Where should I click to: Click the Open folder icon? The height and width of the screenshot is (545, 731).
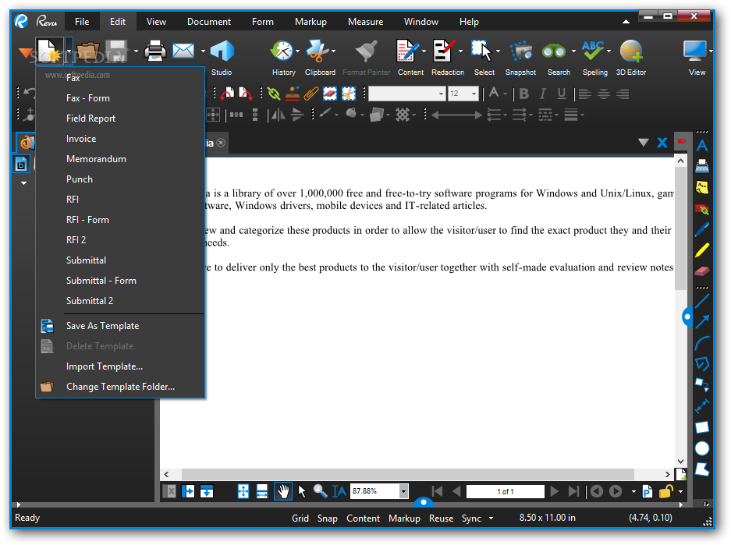pyautogui.click(x=88, y=51)
